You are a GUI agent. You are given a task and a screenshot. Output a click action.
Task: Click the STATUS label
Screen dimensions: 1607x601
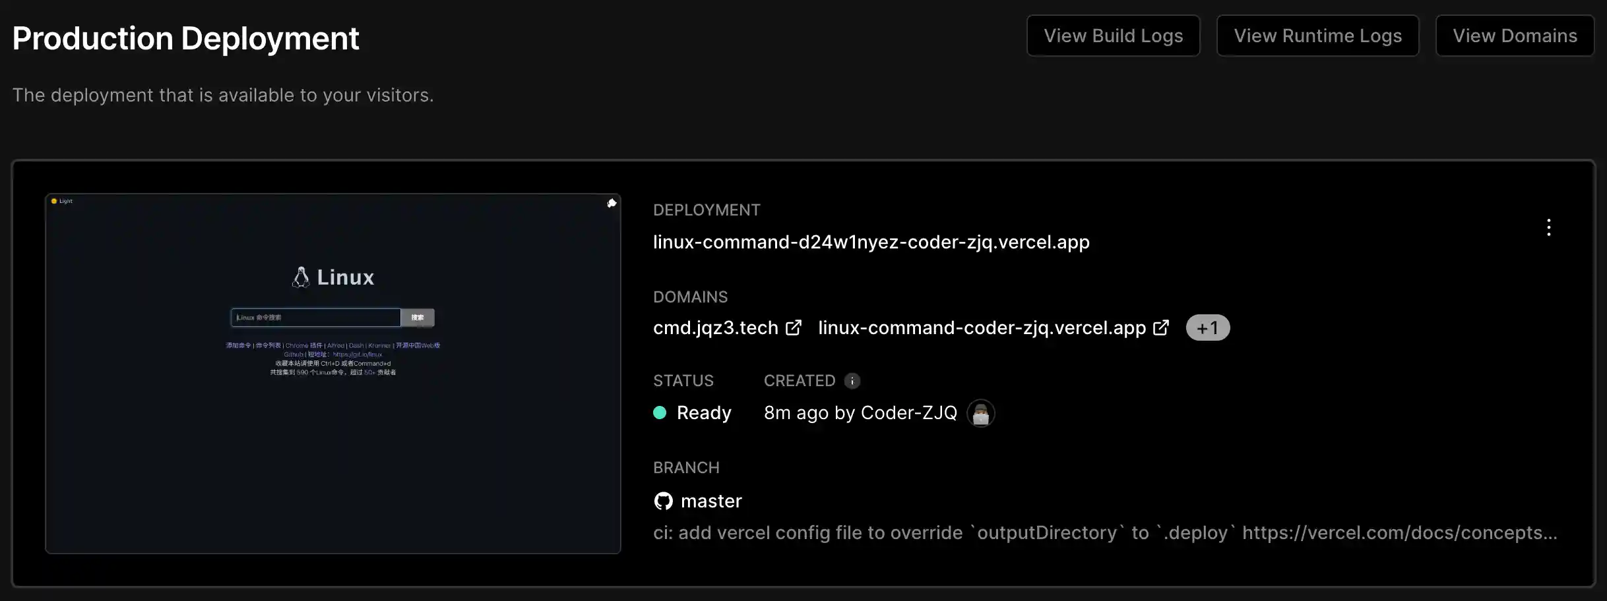point(683,381)
